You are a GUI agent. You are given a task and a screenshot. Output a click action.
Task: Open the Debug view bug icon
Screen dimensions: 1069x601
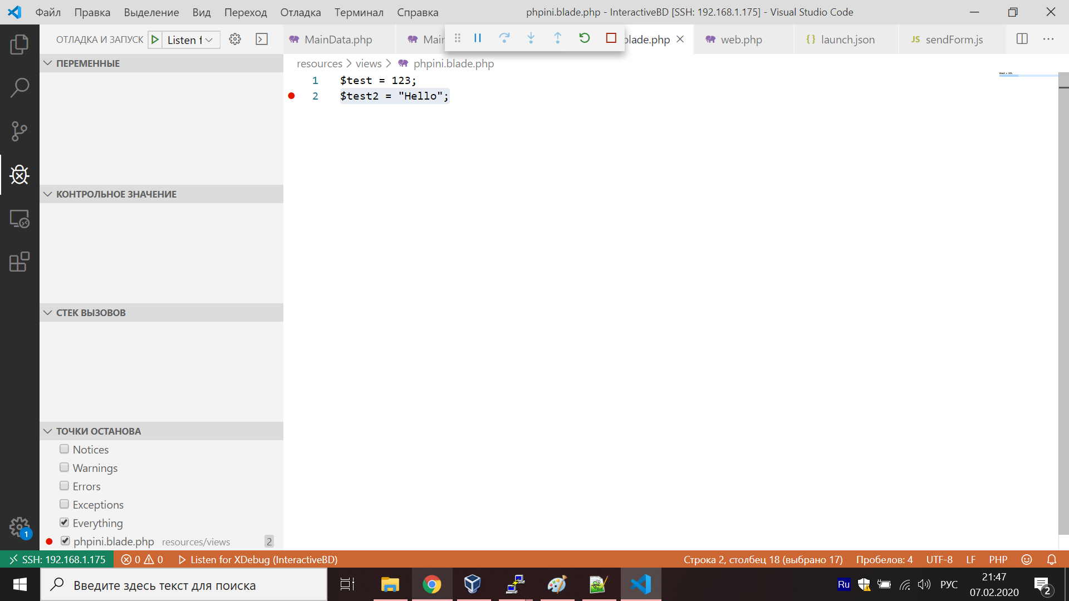tap(19, 175)
